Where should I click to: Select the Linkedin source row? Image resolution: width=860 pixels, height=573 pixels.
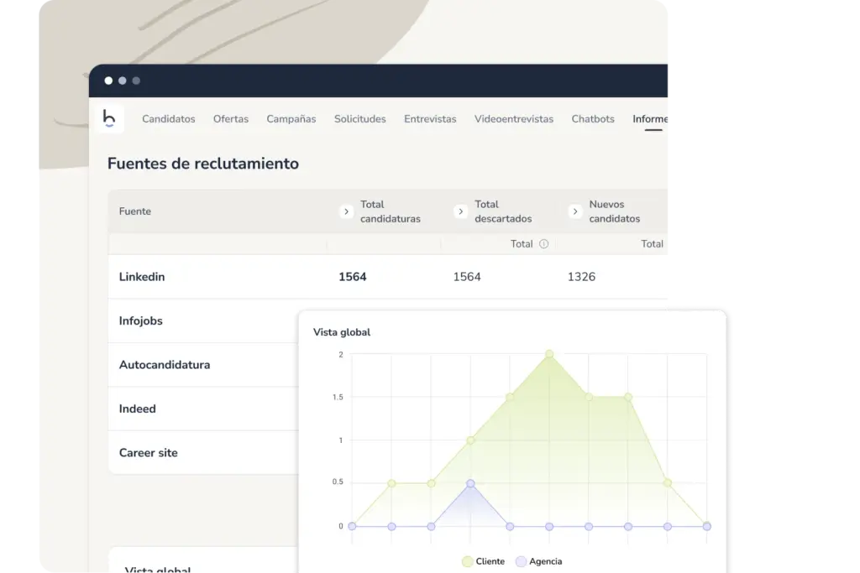pos(388,277)
